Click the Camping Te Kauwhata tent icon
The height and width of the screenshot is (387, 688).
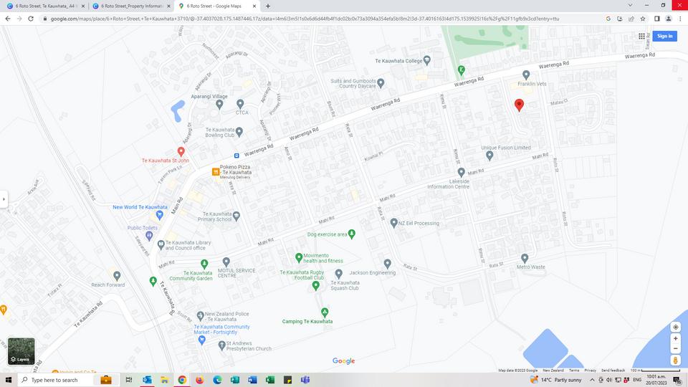tap(325, 312)
